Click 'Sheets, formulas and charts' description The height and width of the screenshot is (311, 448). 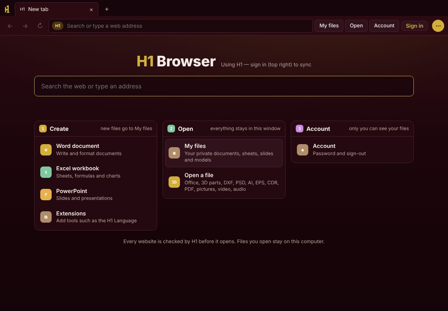coord(88,176)
